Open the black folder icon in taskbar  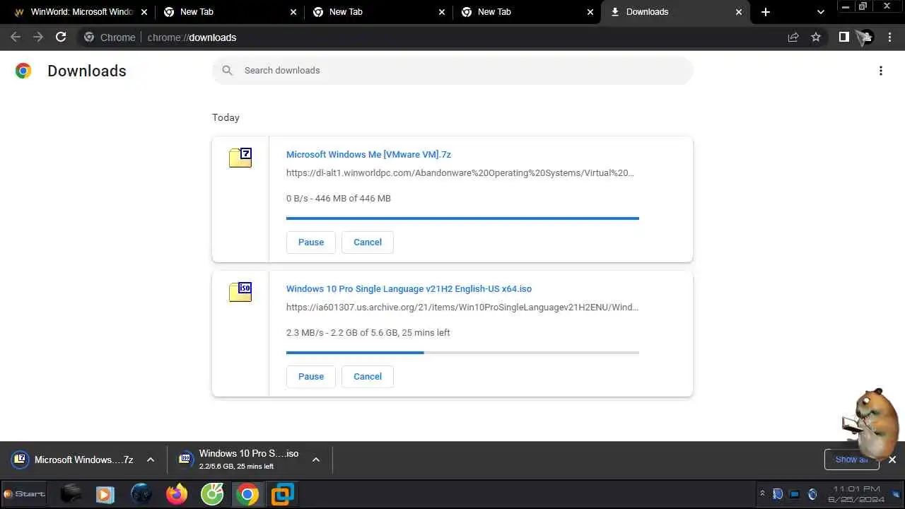click(71, 493)
